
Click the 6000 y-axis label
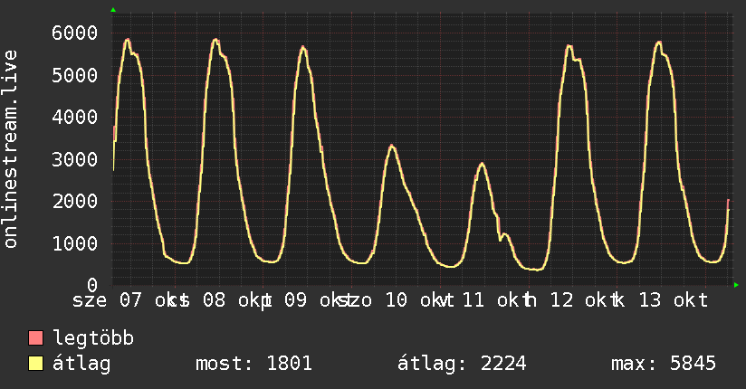point(75,33)
